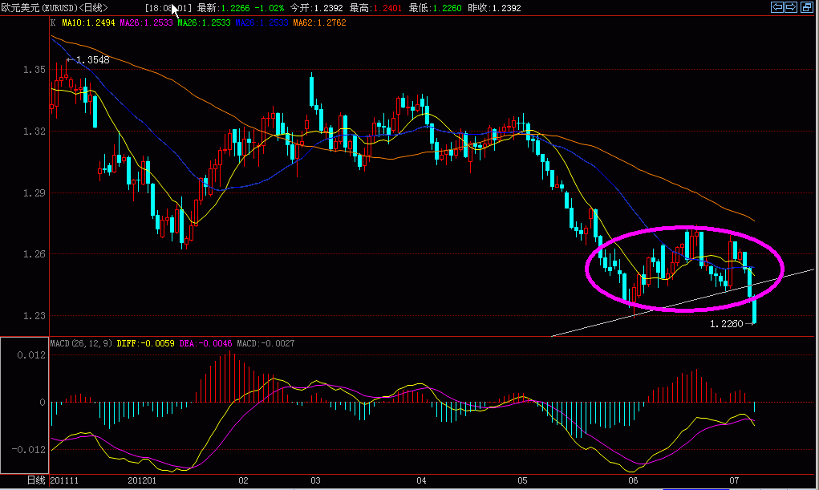The height and width of the screenshot is (490, 819).
Task: Click the left-arrow previous chart icon
Action: pos(777,7)
